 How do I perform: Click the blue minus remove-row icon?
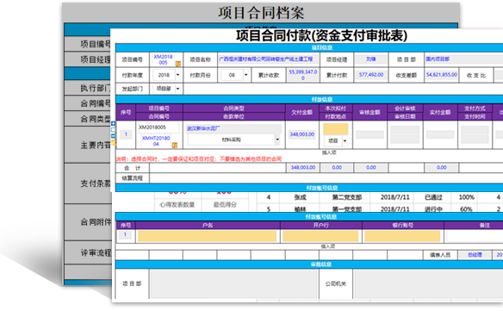tap(113, 136)
